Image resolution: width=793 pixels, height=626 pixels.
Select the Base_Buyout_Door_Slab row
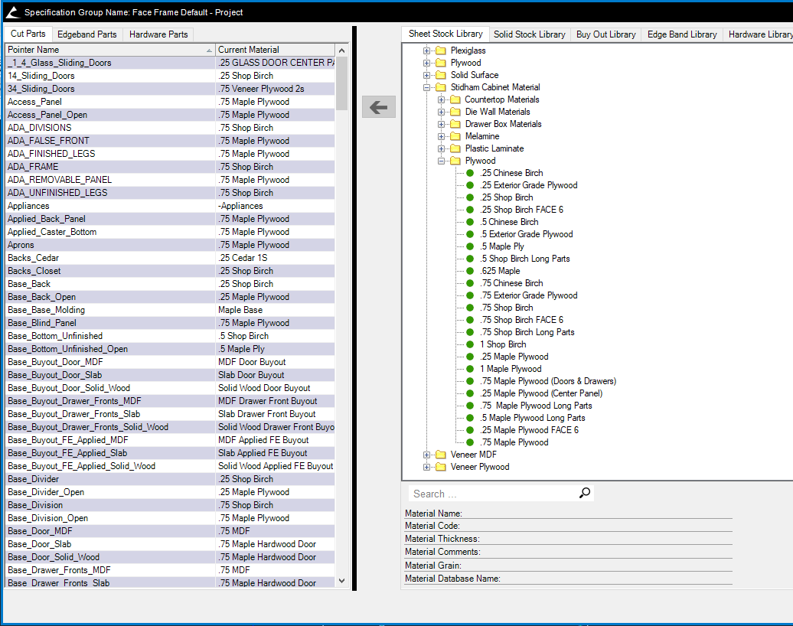click(x=170, y=375)
